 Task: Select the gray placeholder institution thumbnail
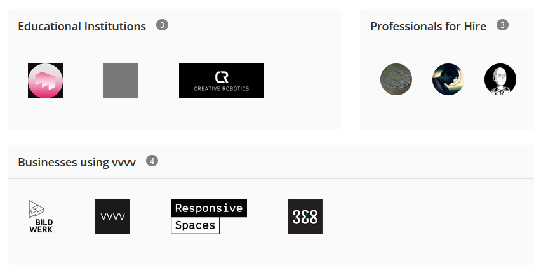point(121,81)
